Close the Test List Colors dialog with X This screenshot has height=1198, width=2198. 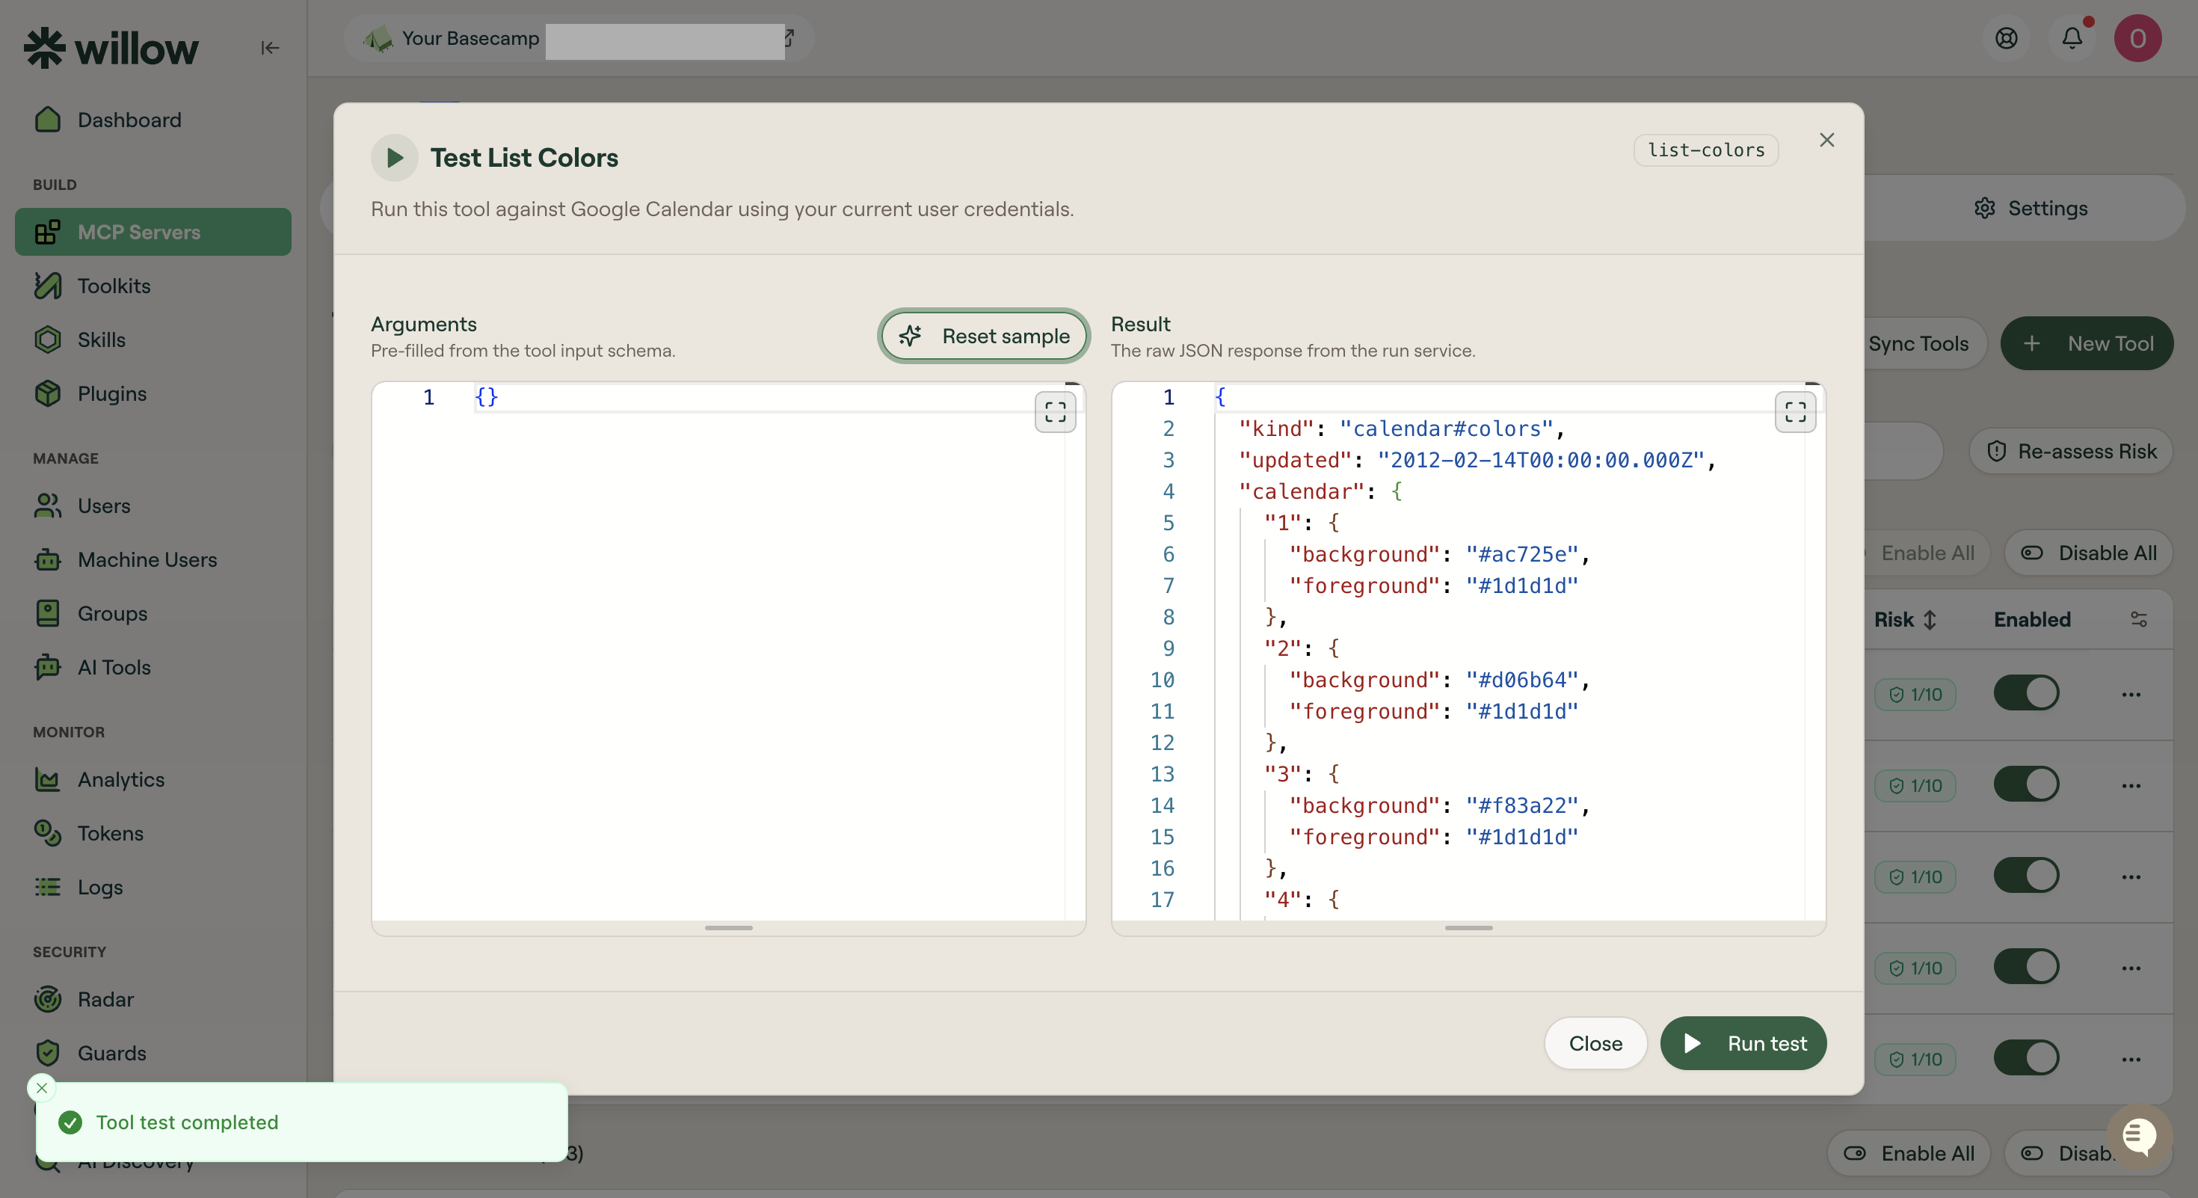1827,140
